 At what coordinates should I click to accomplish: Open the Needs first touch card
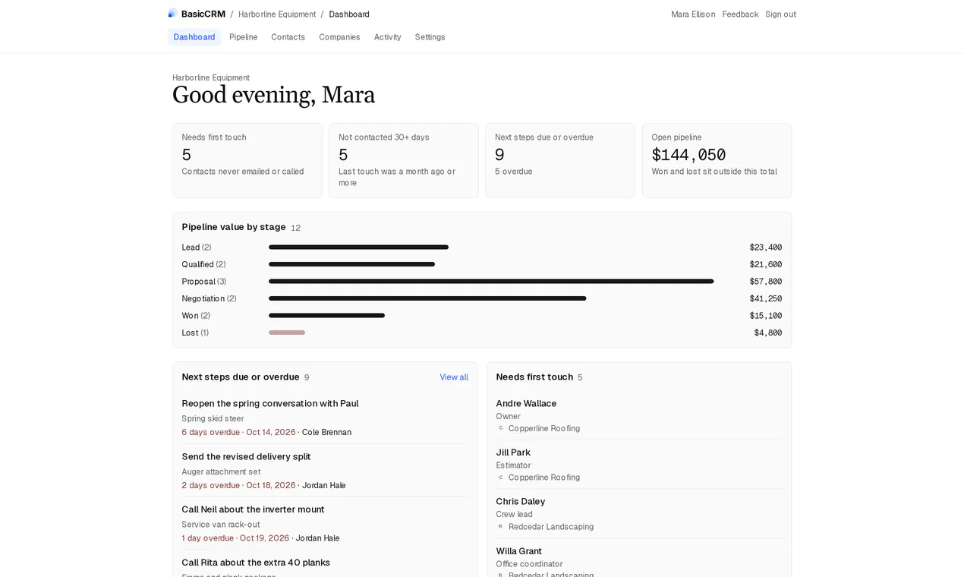coord(247,161)
